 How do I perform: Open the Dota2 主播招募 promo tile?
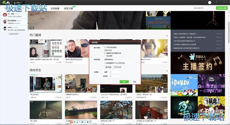[x=211, y=85]
